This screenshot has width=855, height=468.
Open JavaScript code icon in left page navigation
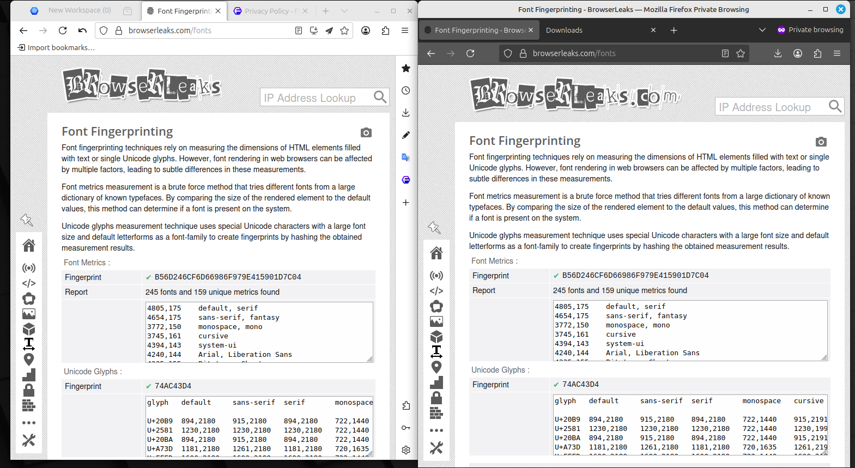click(x=29, y=283)
